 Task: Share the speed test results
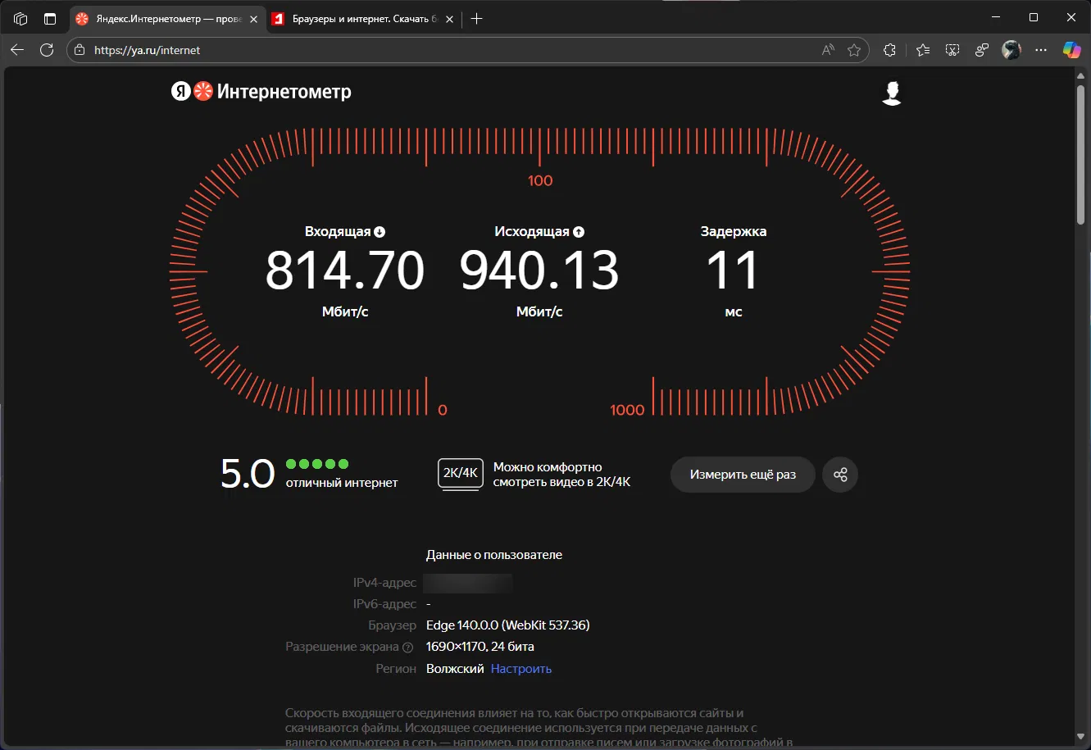840,475
